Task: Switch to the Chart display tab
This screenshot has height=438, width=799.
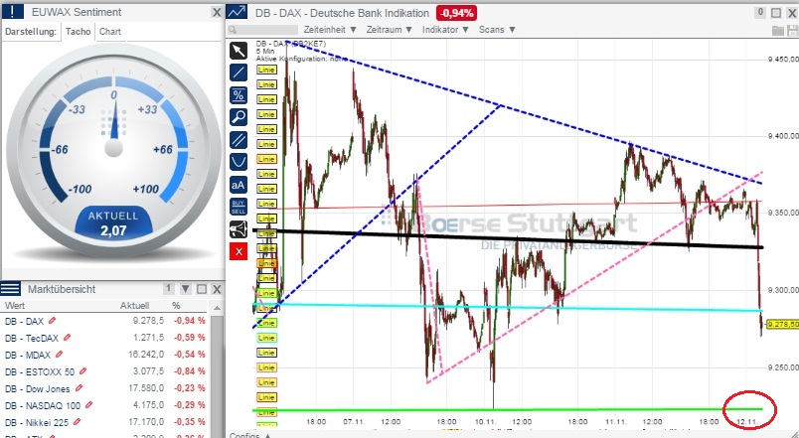Action: pyautogui.click(x=110, y=32)
